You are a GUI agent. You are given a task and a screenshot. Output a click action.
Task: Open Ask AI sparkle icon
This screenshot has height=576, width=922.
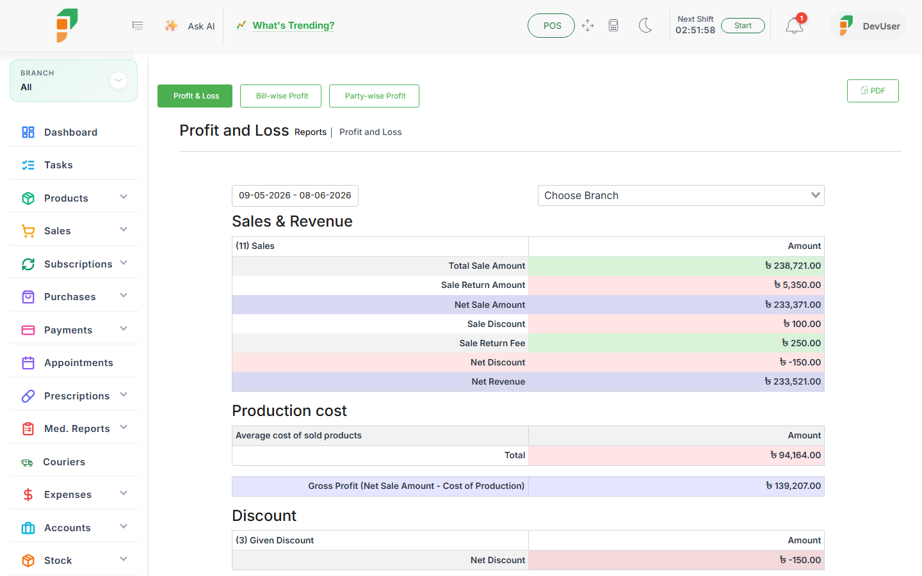pyautogui.click(x=171, y=26)
